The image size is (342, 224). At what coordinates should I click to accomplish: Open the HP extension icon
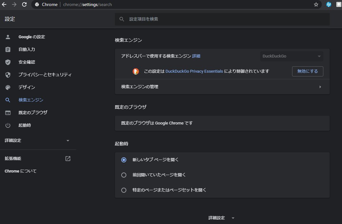pyautogui.click(x=328, y=4)
